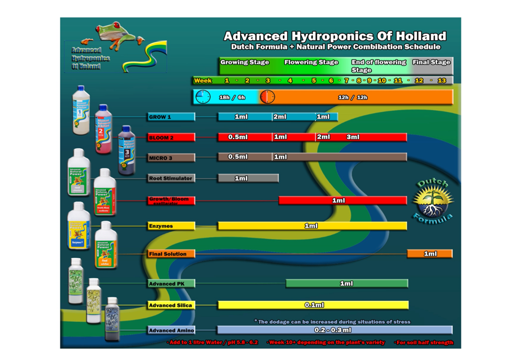Image resolution: width=521 pixels, height=354 pixels.
Task: Select the Growing Stage header
Action: point(245,62)
